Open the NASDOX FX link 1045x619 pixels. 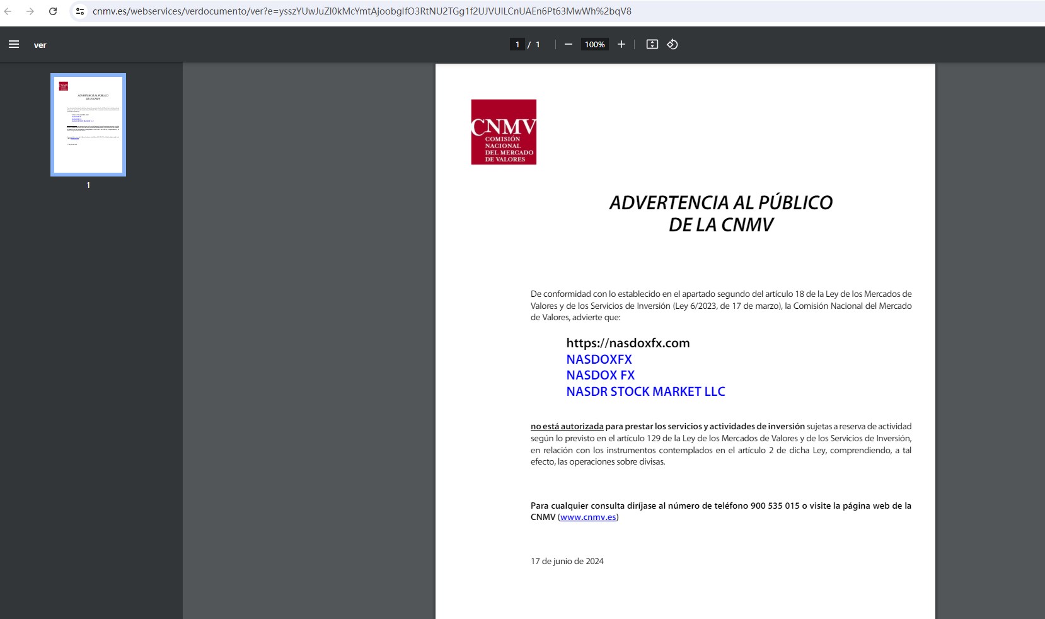601,375
